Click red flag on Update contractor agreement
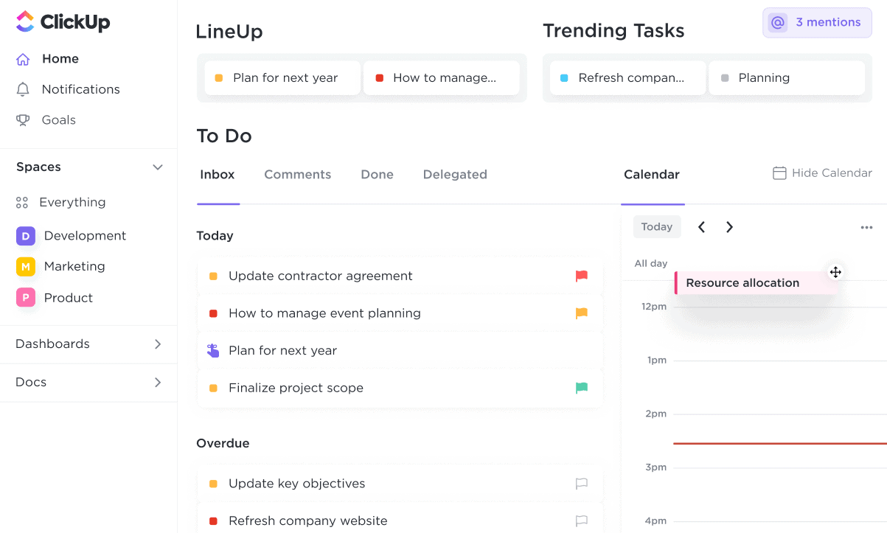Screen dimensions: 887x533 pos(582,276)
